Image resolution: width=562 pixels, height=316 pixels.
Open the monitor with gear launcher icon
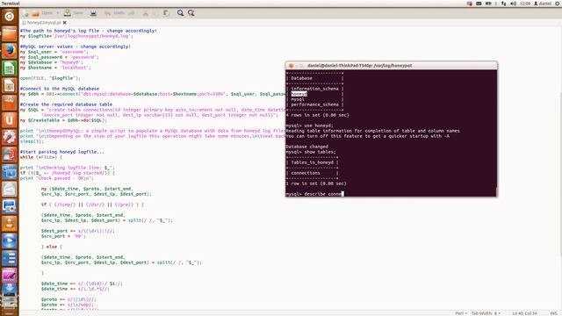coord(10,206)
